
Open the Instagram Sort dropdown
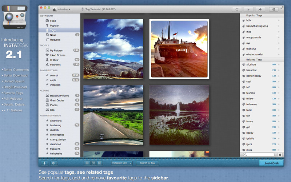(x=122, y=163)
